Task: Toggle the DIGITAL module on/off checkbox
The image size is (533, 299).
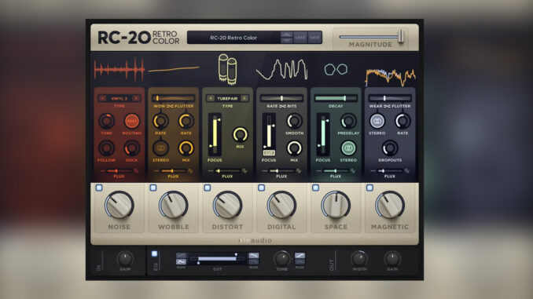Action: pyautogui.click(x=262, y=188)
